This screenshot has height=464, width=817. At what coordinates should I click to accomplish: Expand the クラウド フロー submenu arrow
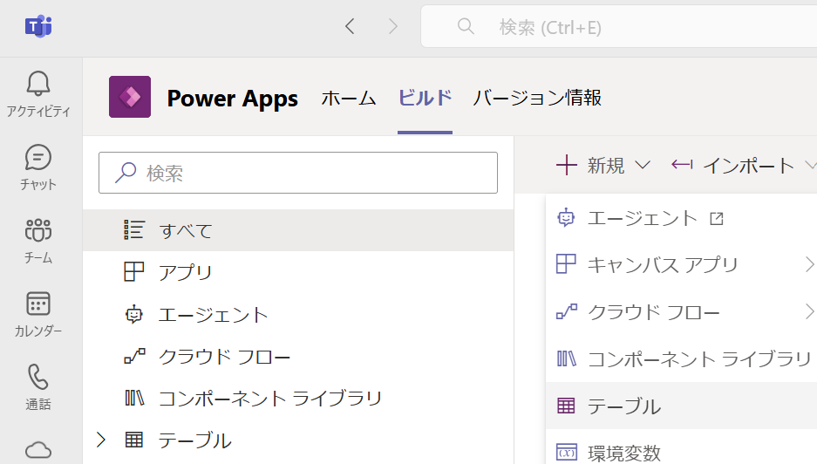[x=809, y=311]
